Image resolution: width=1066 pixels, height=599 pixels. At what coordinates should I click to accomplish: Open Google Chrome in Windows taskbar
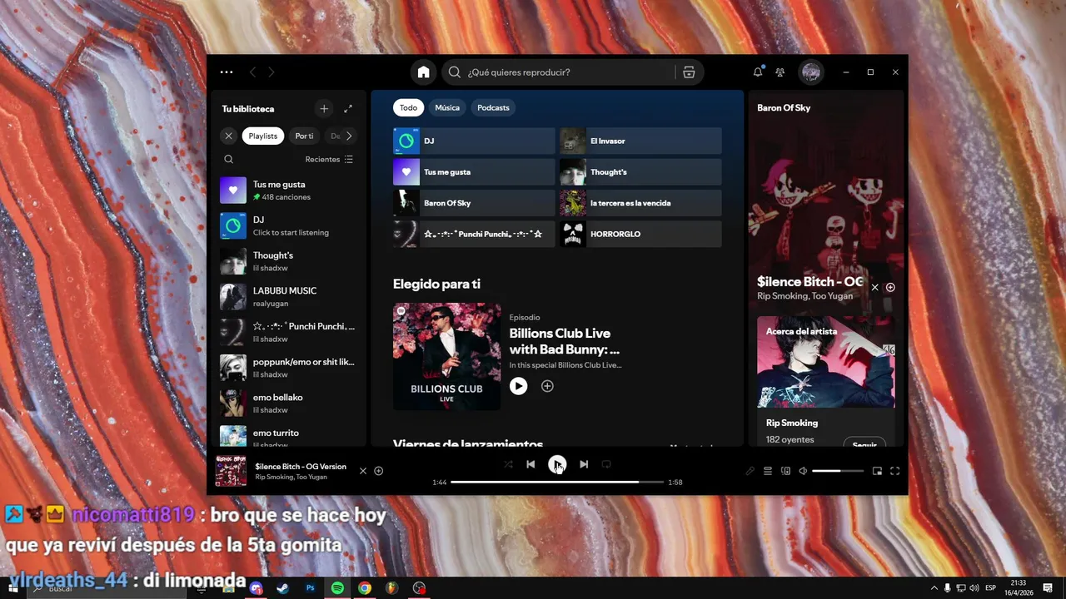pos(364,588)
